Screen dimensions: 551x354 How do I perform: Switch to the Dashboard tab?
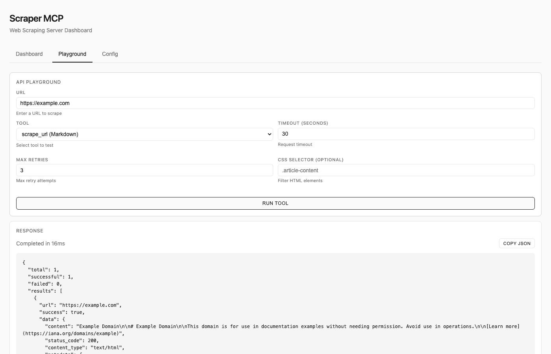(x=29, y=54)
